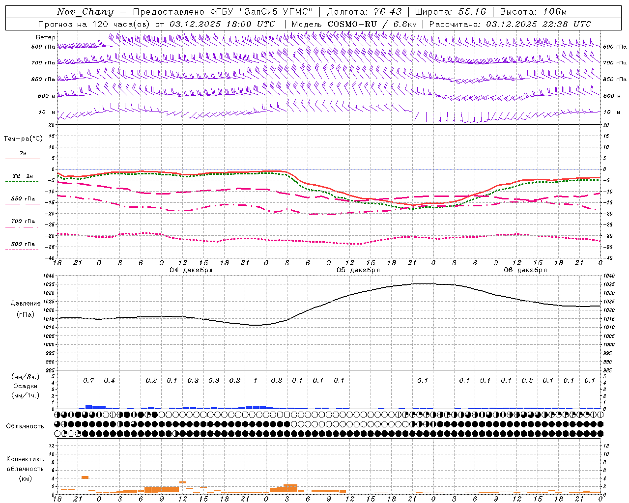629x503 pixels.
Task: Click the forecast start time '03.12.2025 18:00 UTC'
Action: 222,24
